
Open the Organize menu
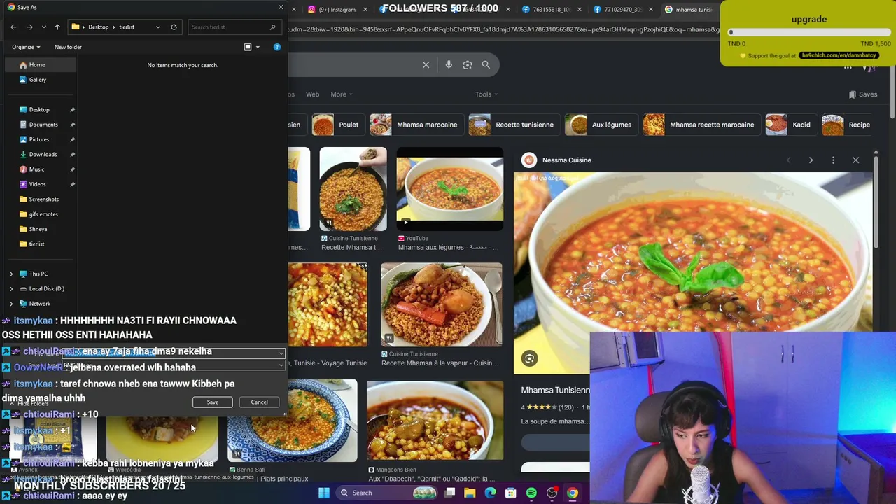26,47
